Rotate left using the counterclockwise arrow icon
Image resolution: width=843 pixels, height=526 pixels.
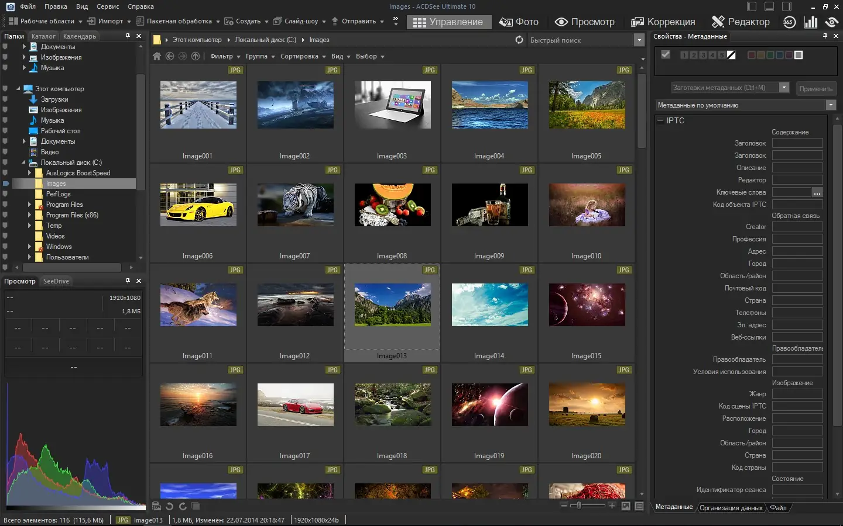pos(170,506)
